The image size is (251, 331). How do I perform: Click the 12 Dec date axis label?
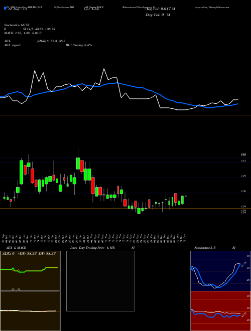coord(185,238)
